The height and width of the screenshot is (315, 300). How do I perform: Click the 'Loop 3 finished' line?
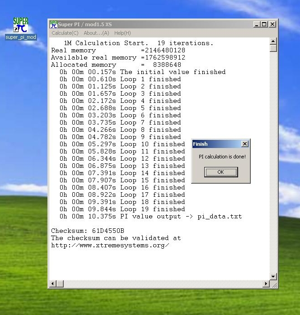pyautogui.click(x=120, y=94)
